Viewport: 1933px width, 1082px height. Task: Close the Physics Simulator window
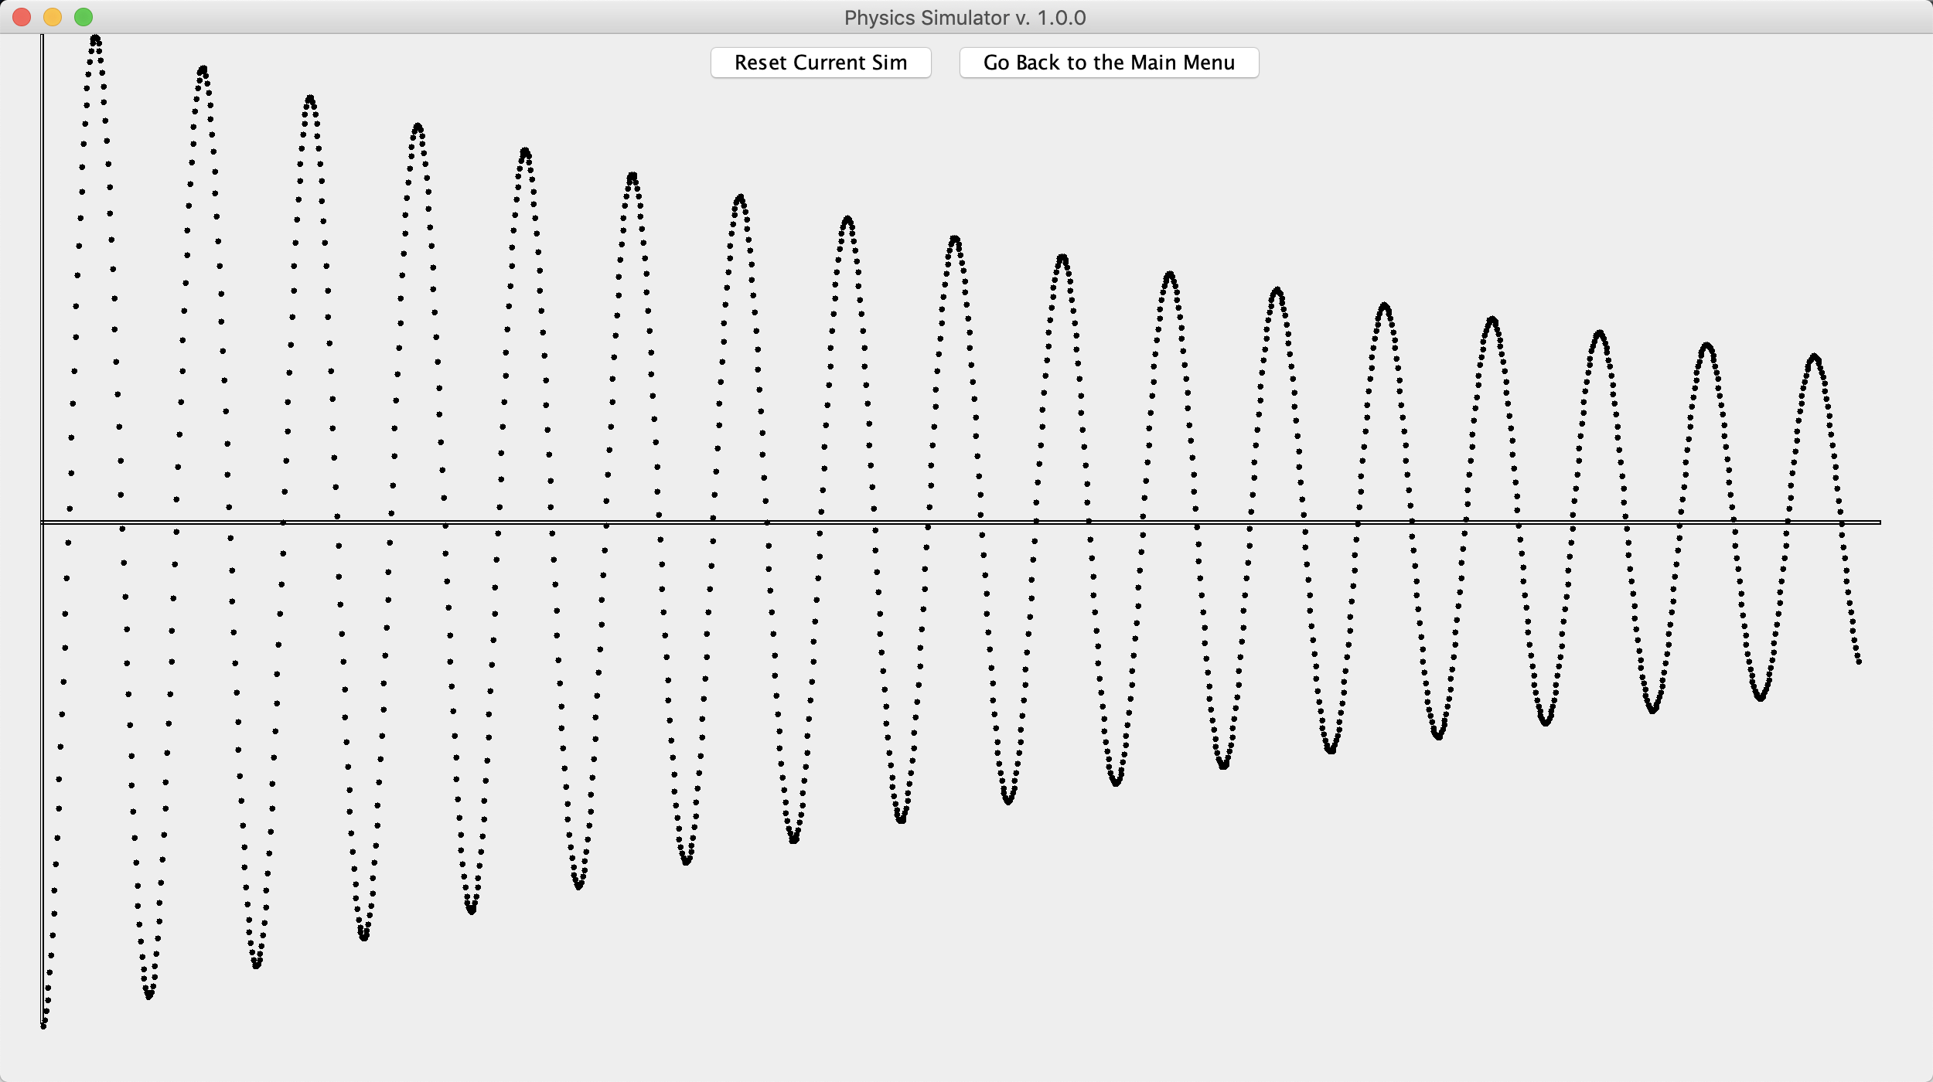pyautogui.click(x=22, y=17)
